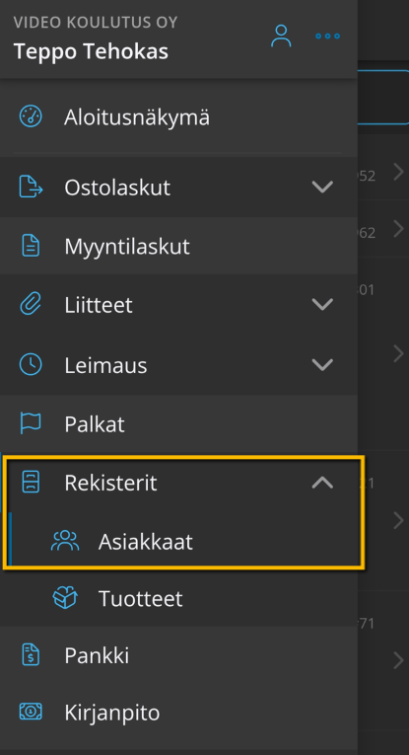This screenshot has height=755, width=409.
Task: Click the Rekisterit cabinet icon
Action: 32,482
